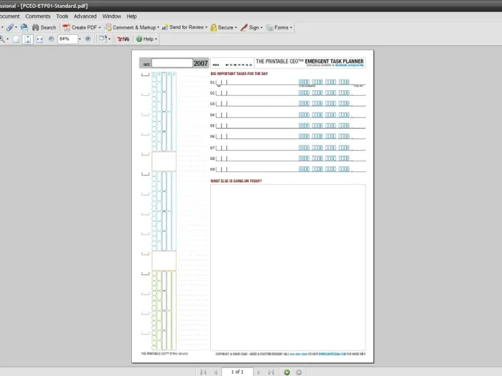This screenshot has width=502, height=376.
Task: Expand the Forms dropdown arrow
Action: coord(291,28)
